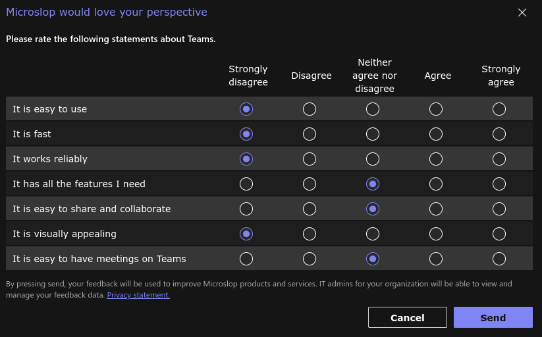Screen dimensions: 542x337
Task: Mark 'It has all the features I need' as Agree
Action: point(436,184)
